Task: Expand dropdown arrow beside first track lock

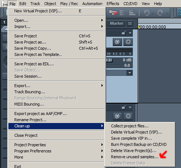Action: pos(130,33)
